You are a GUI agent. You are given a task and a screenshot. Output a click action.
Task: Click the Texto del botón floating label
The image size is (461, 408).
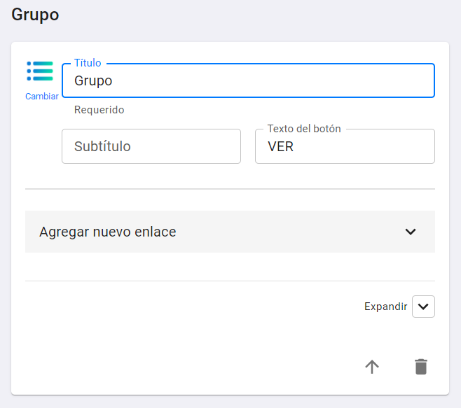tap(304, 129)
